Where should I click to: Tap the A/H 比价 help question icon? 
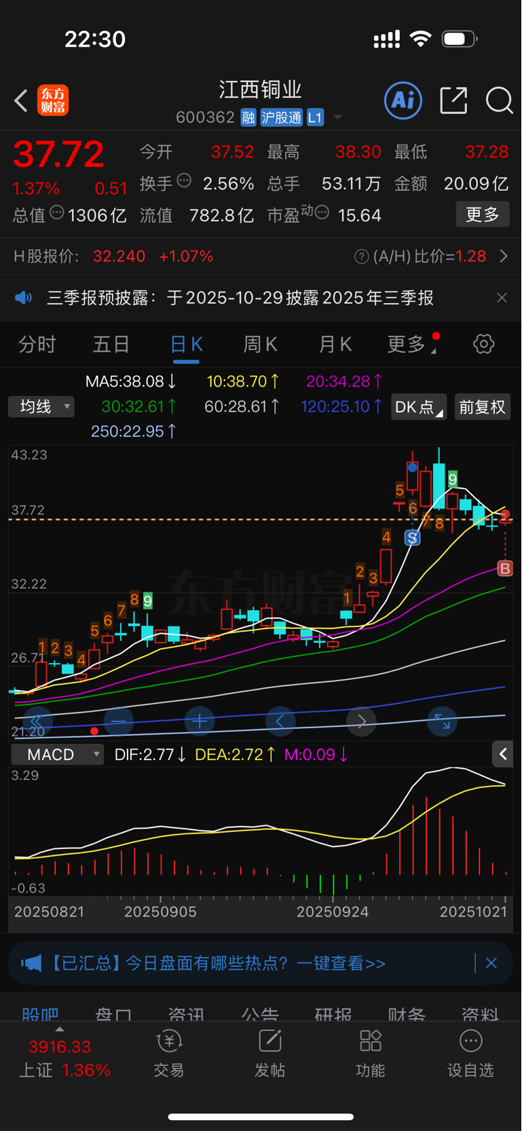click(x=362, y=256)
